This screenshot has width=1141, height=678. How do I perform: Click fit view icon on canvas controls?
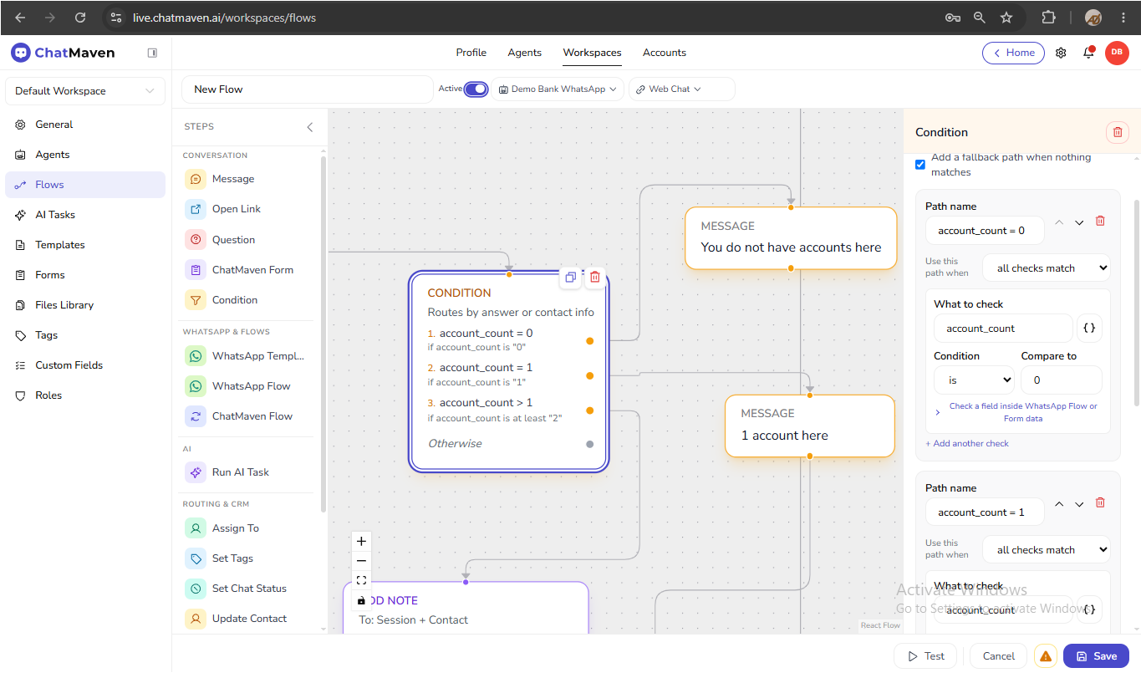[361, 580]
